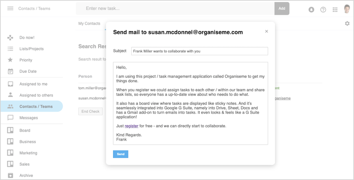
Task: Open the help question mark icon
Action: (x=323, y=9)
